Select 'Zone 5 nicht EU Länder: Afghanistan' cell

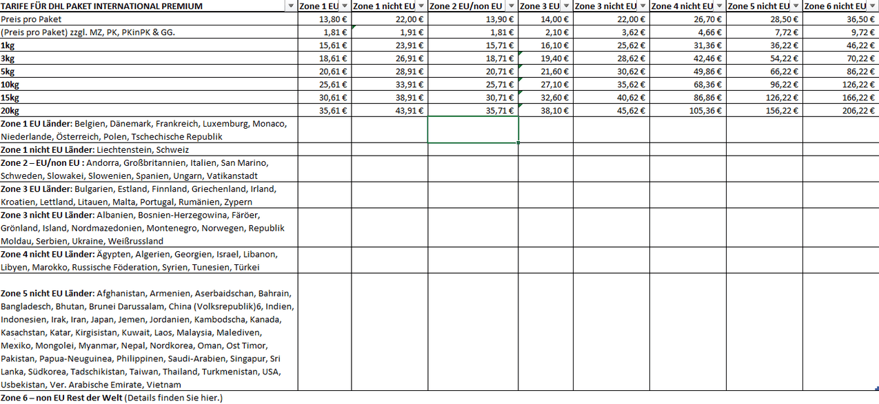pos(149,332)
